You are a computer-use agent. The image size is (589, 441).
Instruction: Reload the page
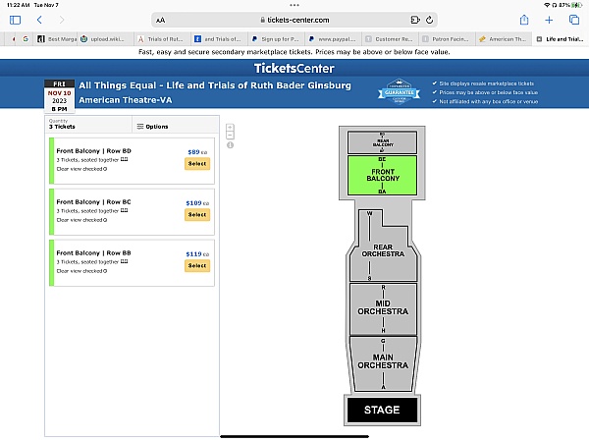tap(429, 20)
